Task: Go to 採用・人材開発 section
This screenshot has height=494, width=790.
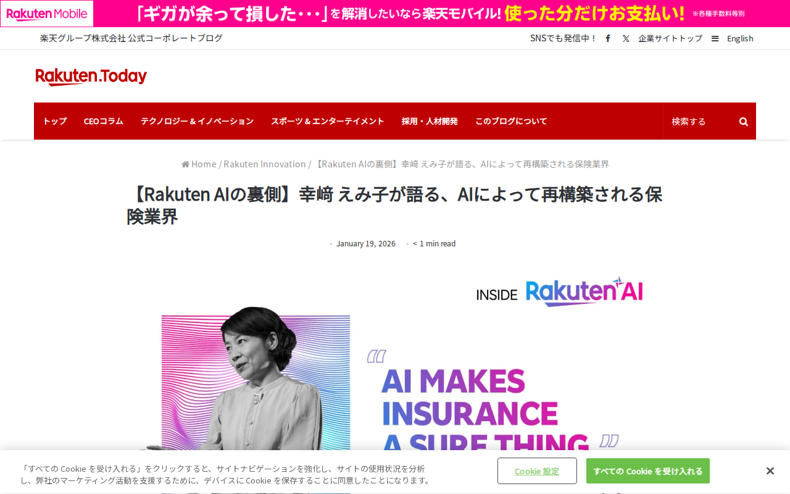Action: 430,121
